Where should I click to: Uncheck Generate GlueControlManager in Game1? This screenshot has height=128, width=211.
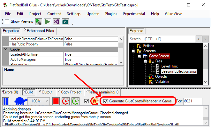106,101
